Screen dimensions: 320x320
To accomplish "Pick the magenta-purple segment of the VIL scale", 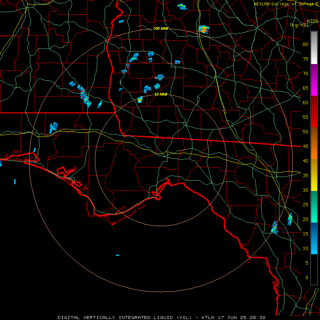I will point(314,80).
